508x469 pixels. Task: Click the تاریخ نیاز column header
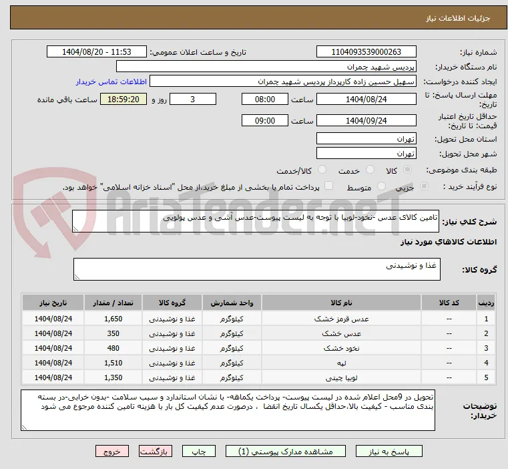click(53, 303)
